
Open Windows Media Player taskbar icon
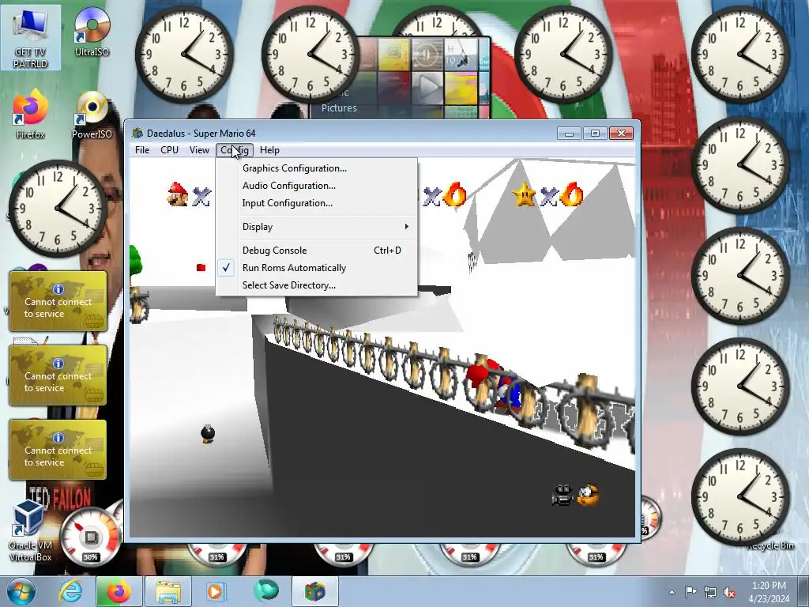click(216, 591)
